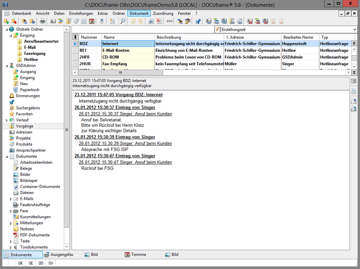Click the document list horizontal scrollbar
Screen dimensions: 360x269
tap(121, 72)
